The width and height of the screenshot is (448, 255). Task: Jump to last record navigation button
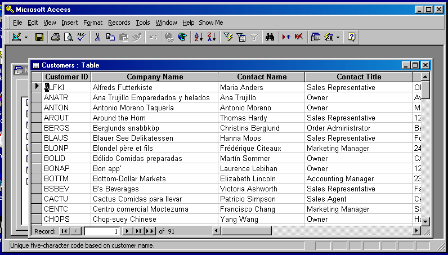138,231
